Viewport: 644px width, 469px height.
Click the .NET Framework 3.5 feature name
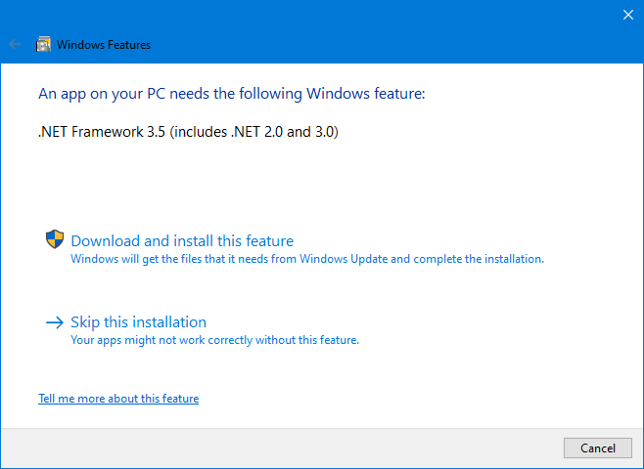[102, 132]
